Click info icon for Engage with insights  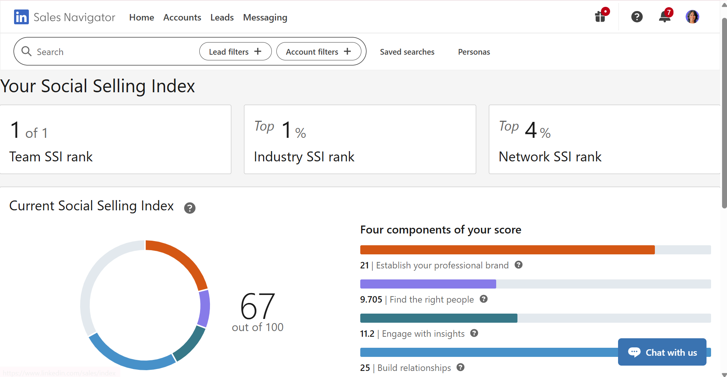click(474, 333)
